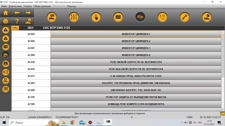225x126 pixels.
Task: Open second warning triangle fault icon
Action: click(x=6, y=38)
